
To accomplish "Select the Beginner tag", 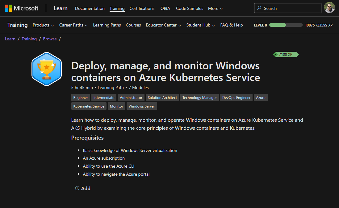I will [x=81, y=97].
